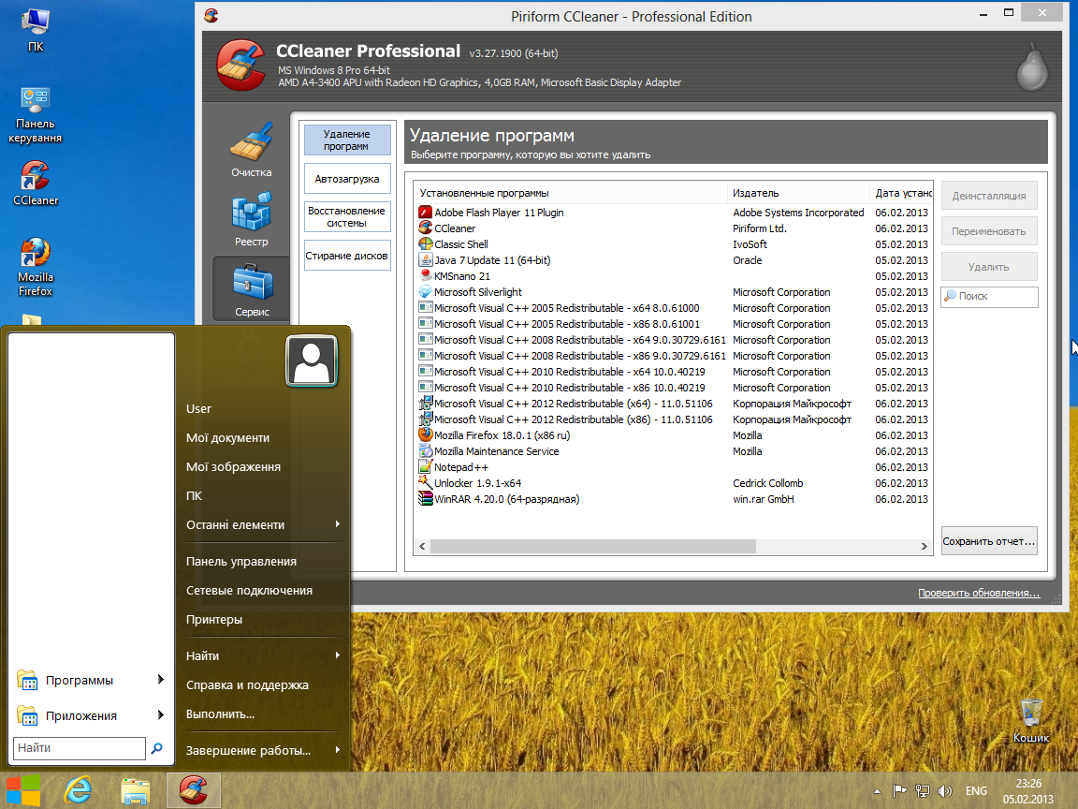1078x809 pixels.
Task: Click the Microsoft Silverlight program icon
Action: pos(426,292)
